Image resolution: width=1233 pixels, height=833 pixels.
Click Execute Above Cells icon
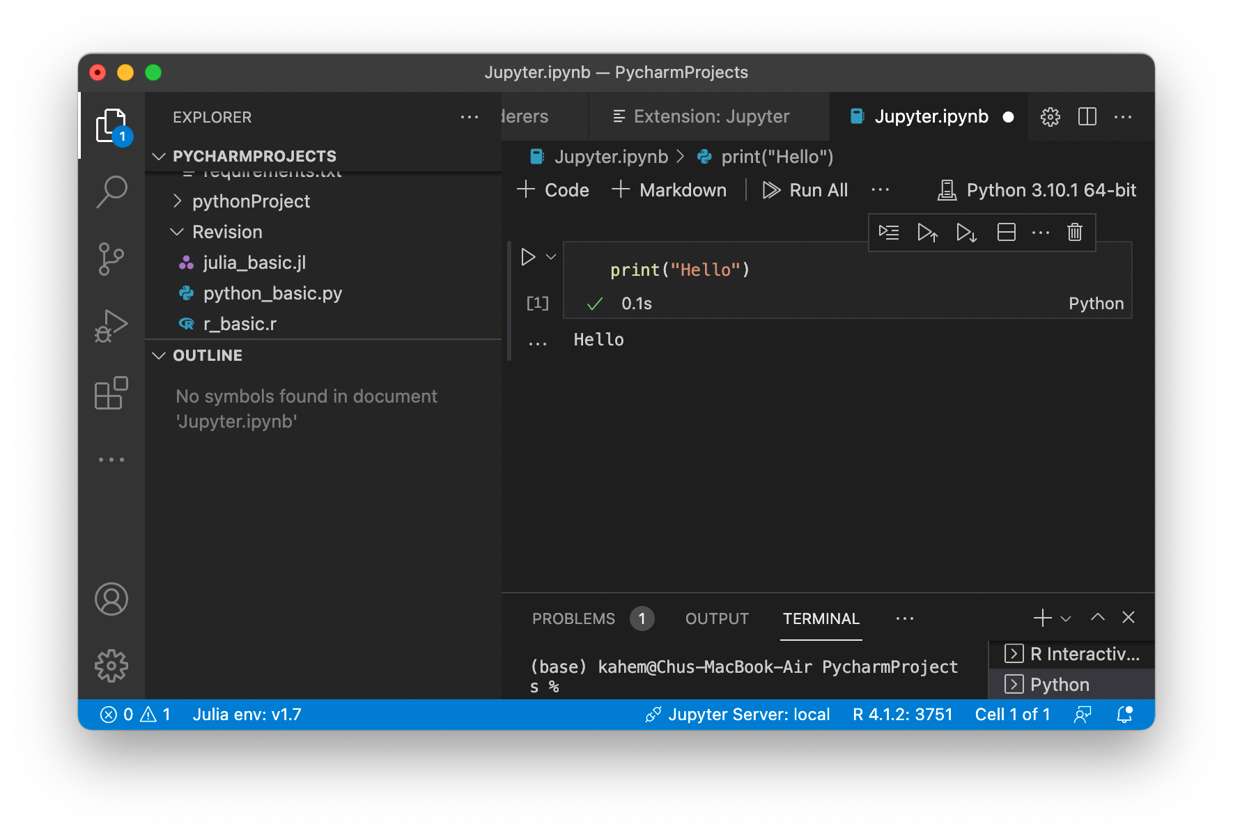click(x=927, y=232)
